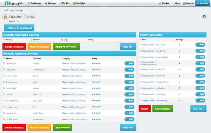Select all Recently Approved Reviews checkbox

tap(4, 58)
